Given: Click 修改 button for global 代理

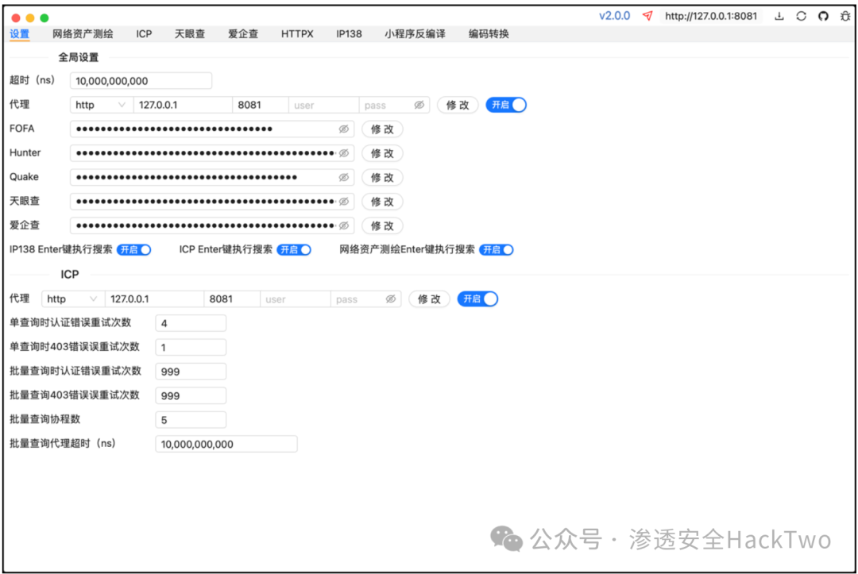Looking at the screenshot, I should coord(458,105).
